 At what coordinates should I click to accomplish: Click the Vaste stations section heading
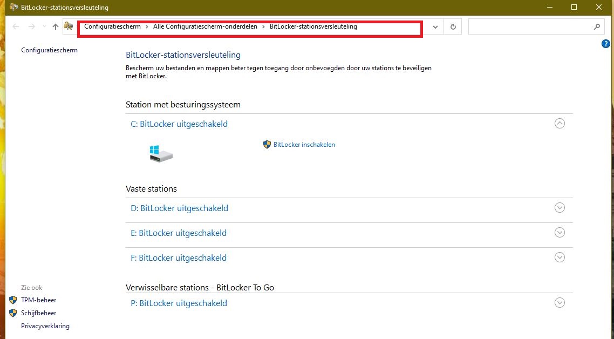151,189
